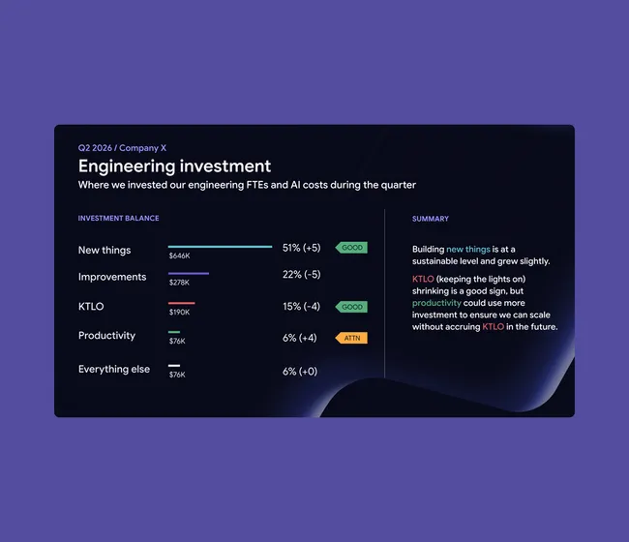Select the purple Improvements bar

coord(189,274)
